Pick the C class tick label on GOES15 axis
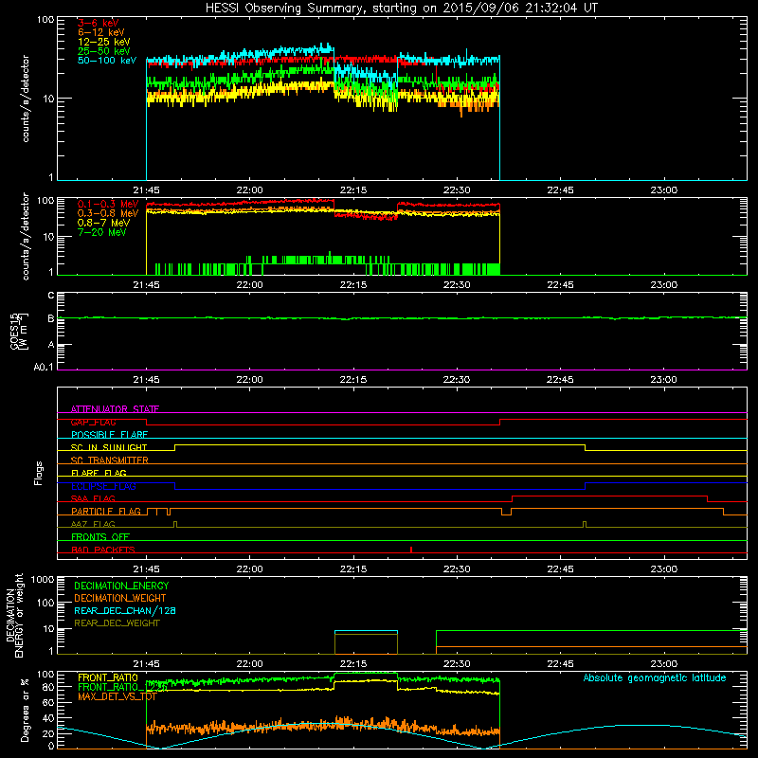The width and height of the screenshot is (758, 758). click(x=51, y=296)
